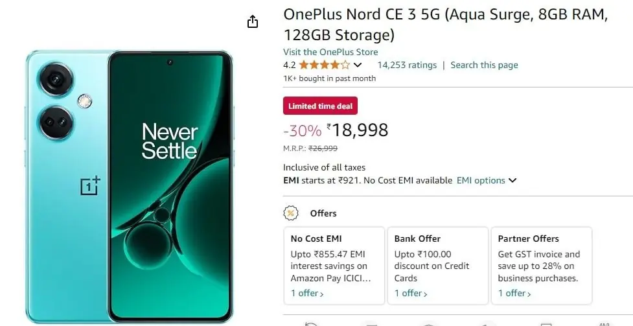The width and height of the screenshot is (633, 326).
Task: Expand the ratings breakdown chevron beside the stars
Action: tap(358, 65)
